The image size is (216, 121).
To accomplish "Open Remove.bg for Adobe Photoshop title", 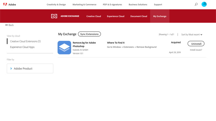I will coord(84,44).
